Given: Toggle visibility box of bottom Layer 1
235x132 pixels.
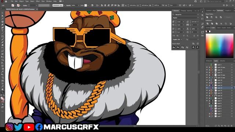Looking at the screenshot, I should coord(207,116).
